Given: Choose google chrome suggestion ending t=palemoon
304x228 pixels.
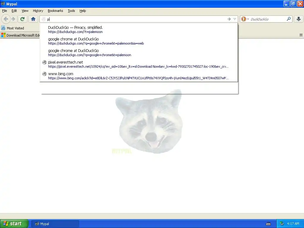Looking at the screenshot, I should pyautogui.click(x=139, y=53).
